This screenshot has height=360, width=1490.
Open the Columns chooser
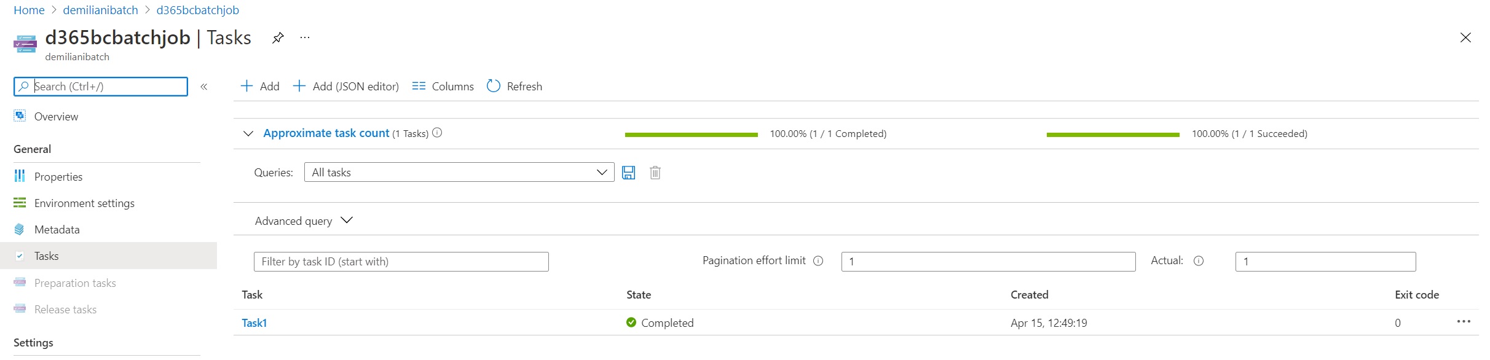(443, 87)
